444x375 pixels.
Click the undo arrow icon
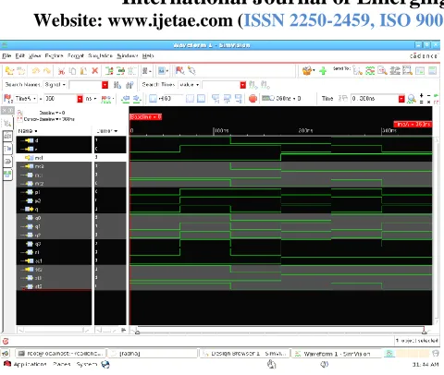tap(36, 71)
